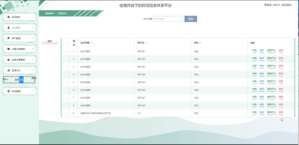Click 修改 for 帖子标题3
Image resolution: width=299 pixels, height=145 pixels.
pyautogui.click(x=262, y=66)
